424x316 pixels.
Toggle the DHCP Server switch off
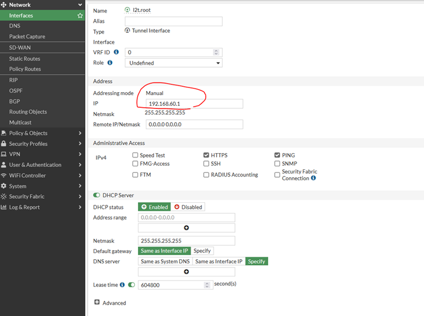(97, 195)
